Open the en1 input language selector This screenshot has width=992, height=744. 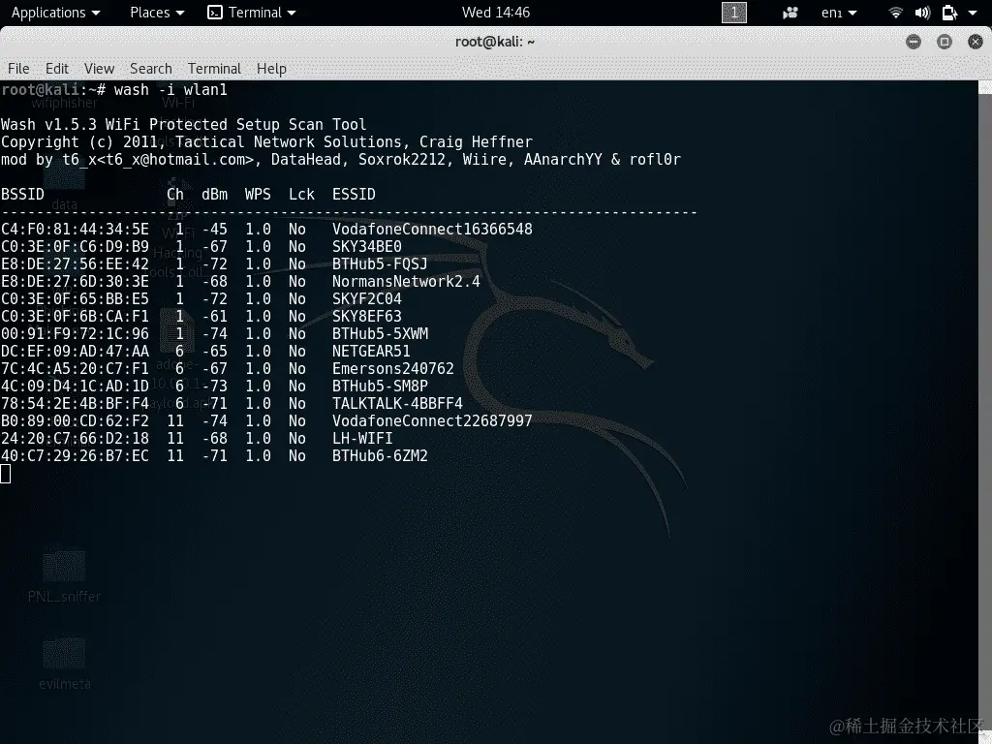(x=838, y=13)
